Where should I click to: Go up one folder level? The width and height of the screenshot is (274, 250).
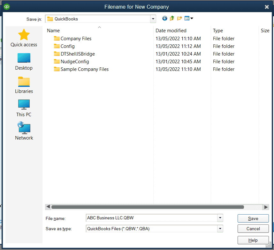(x=172, y=18)
